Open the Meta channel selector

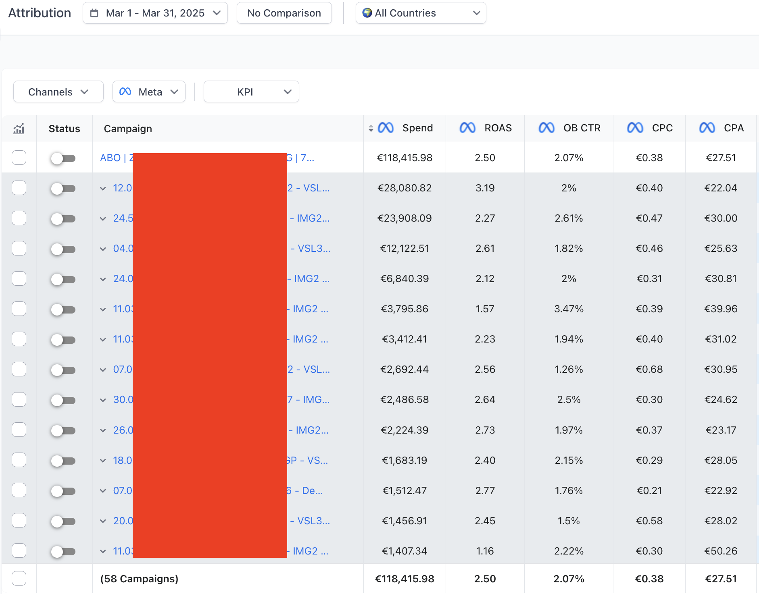(x=149, y=92)
